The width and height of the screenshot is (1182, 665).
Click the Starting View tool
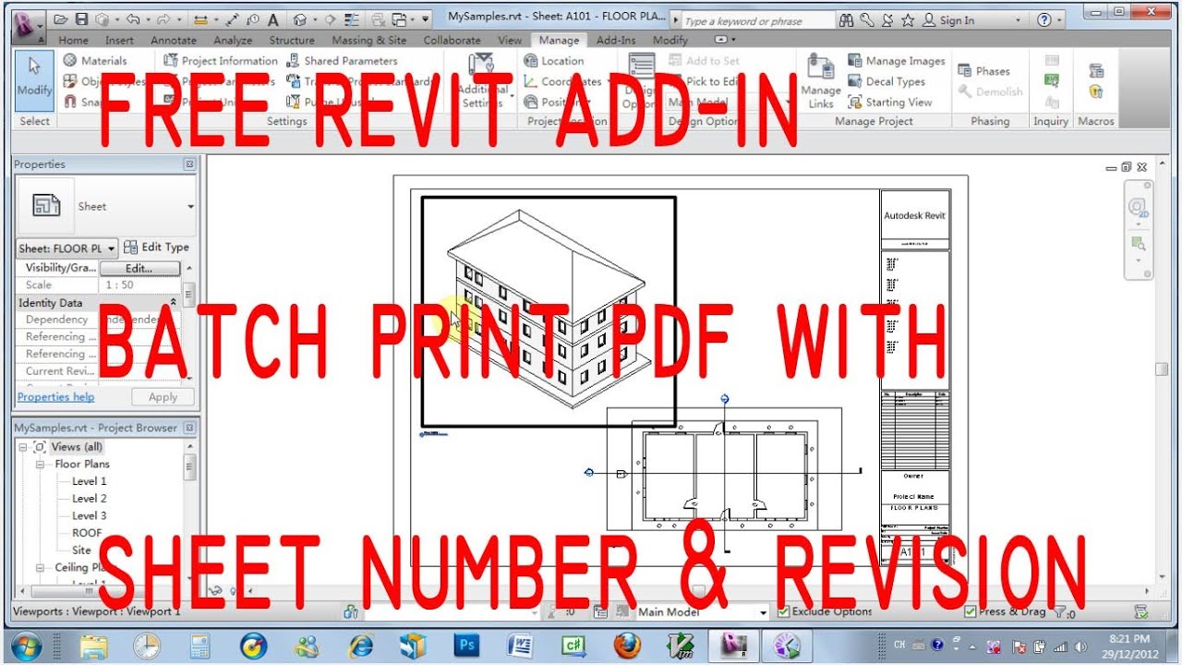(x=890, y=102)
